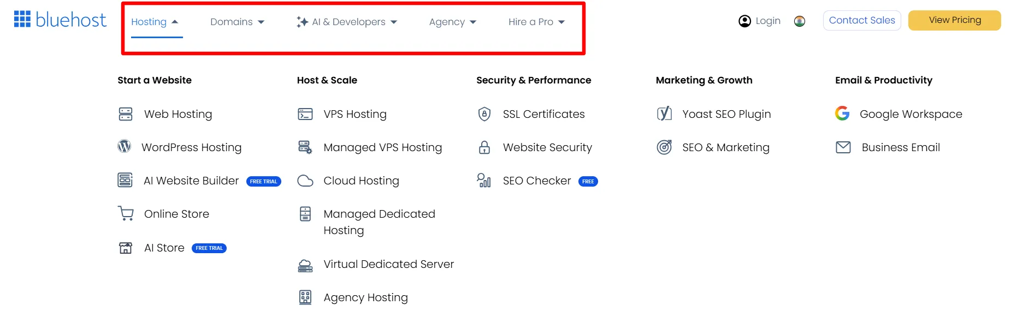Open the Cloud Hosting link

(361, 181)
